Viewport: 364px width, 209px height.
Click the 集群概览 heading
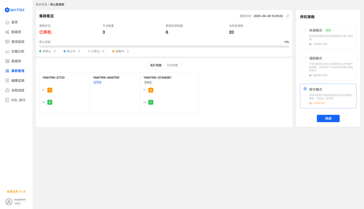point(46,16)
